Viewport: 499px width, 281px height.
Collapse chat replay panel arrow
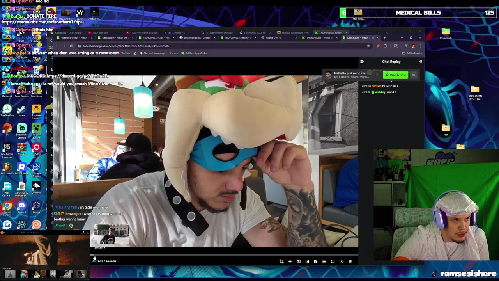(x=420, y=62)
